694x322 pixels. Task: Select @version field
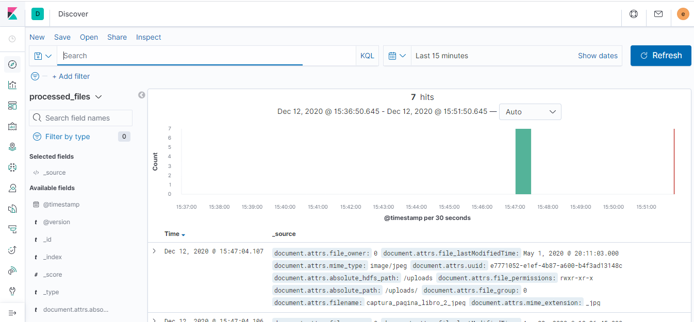click(x=56, y=222)
